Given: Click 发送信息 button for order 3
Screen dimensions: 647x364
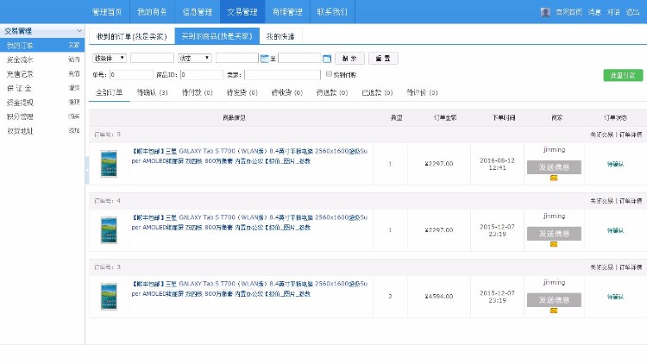Looking at the screenshot, I should 554,300.
